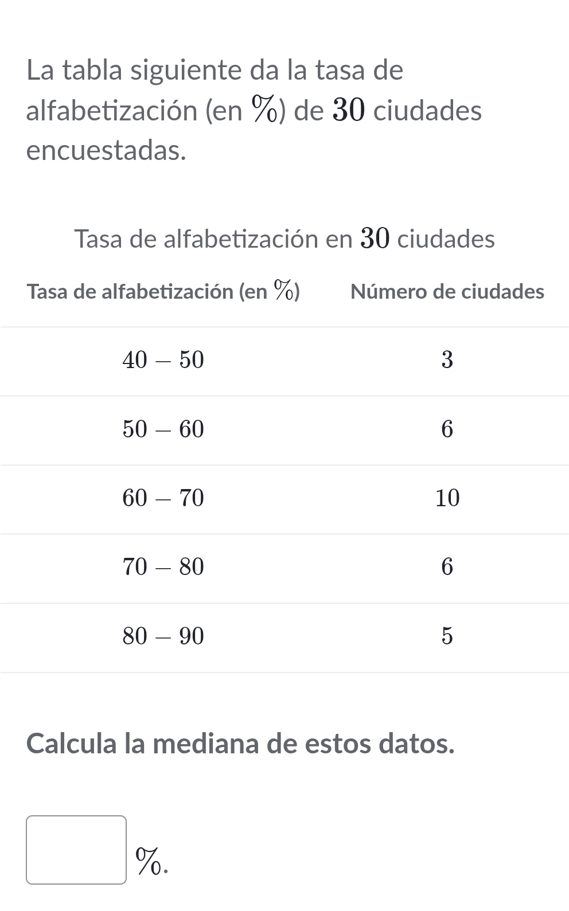The width and height of the screenshot is (569, 911).
Task: Click the 'Número de ciudades' column header
Action: pyautogui.click(x=447, y=292)
